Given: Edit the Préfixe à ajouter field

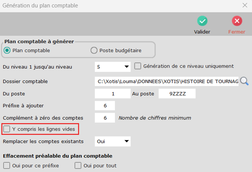Looking at the screenshot, I should click(104, 106).
